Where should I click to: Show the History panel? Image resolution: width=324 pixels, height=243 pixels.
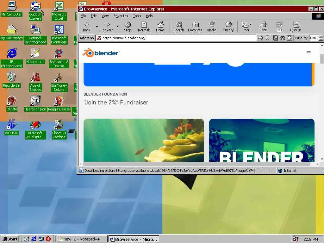(228, 27)
